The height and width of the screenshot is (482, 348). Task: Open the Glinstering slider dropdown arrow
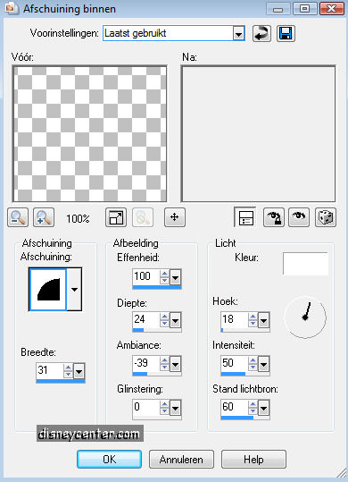pyautogui.click(x=176, y=408)
